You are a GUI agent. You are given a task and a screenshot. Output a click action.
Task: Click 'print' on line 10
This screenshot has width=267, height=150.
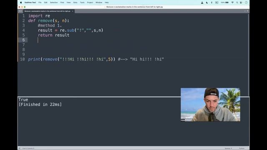click(x=34, y=59)
